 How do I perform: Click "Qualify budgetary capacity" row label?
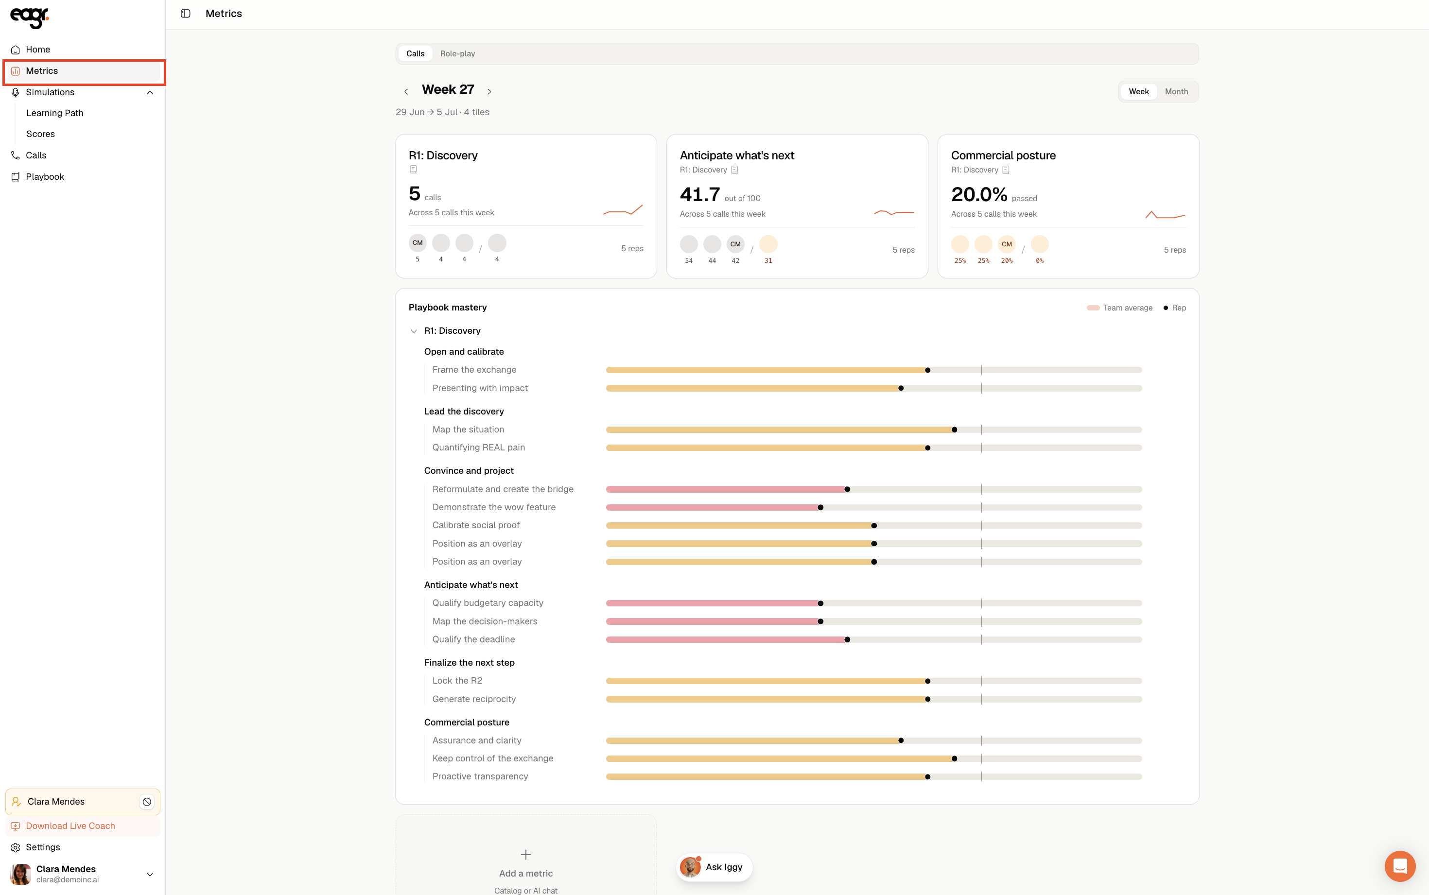click(x=488, y=603)
